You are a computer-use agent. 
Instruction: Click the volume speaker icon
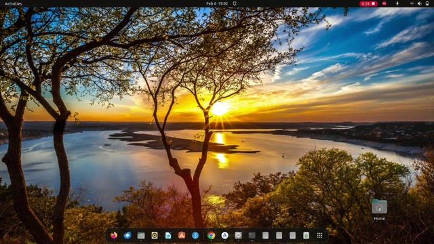(x=419, y=3)
